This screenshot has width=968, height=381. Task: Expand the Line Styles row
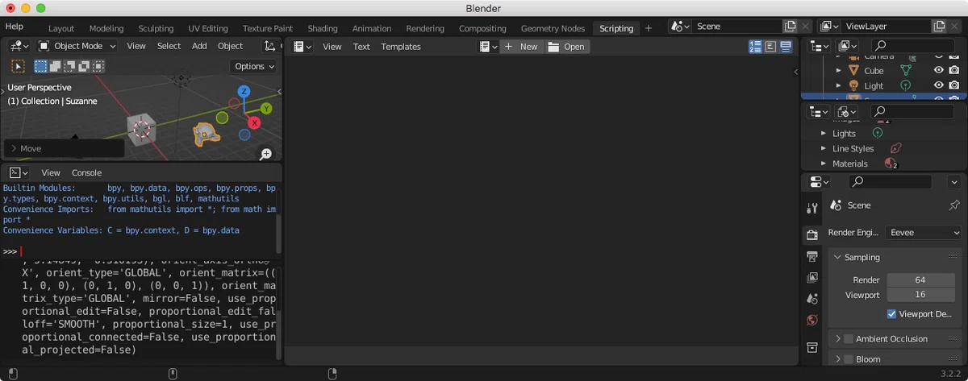point(824,149)
